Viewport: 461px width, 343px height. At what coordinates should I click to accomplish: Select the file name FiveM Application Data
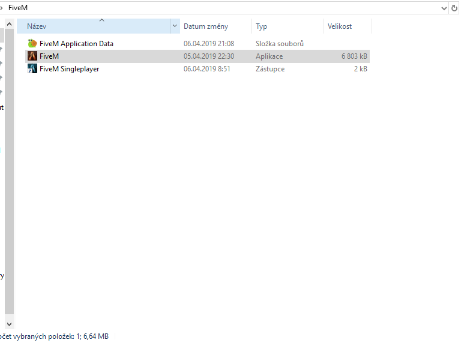(x=76, y=43)
